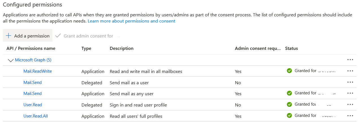Open the Mail.ReadWrite permission

(38, 71)
